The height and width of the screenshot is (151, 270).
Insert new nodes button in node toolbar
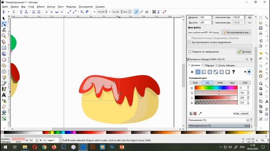[3, 12]
